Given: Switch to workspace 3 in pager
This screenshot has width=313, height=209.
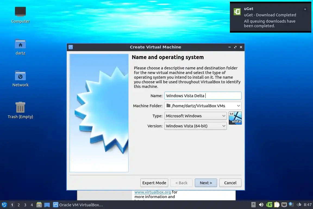Looking at the screenshot, I should coord(25,205).
